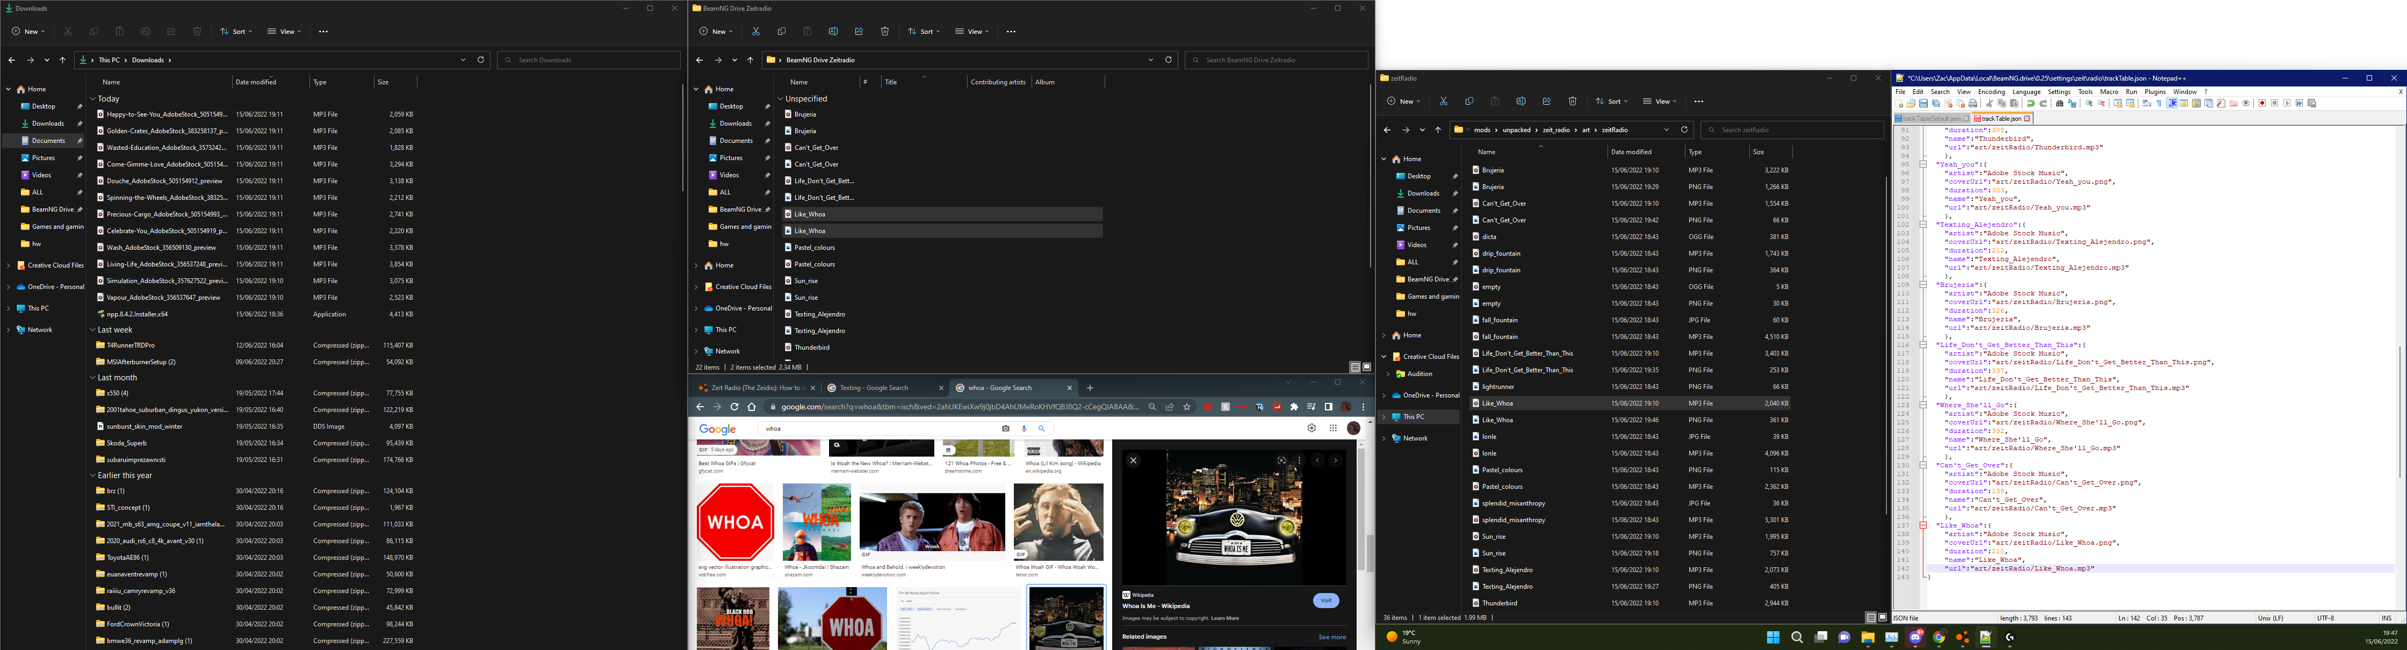Click the Find binoculars icon in Notepad++
The image size is (2407, 650).
click(x=2059, y=104)
